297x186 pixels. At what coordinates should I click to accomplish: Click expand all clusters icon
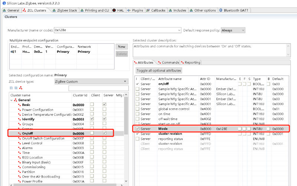click(16, 88)
